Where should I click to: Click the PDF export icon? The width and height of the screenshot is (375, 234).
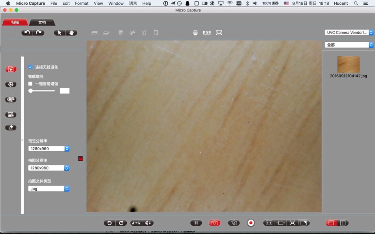tap(207, 33)
